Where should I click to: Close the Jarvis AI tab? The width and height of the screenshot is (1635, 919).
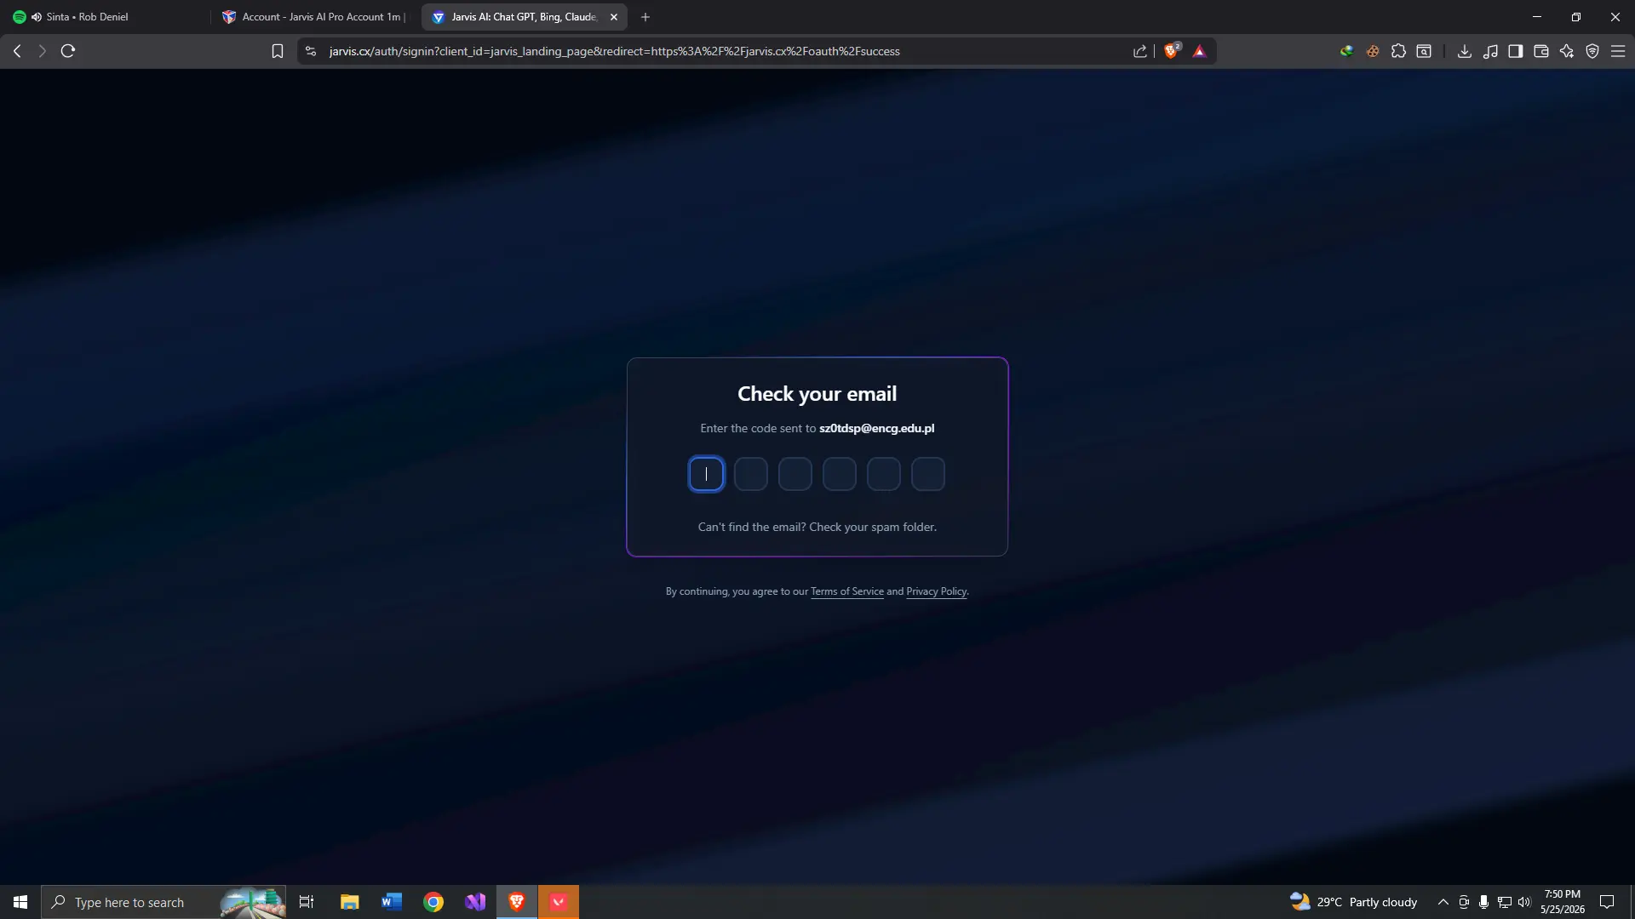[x=614, y=17]
